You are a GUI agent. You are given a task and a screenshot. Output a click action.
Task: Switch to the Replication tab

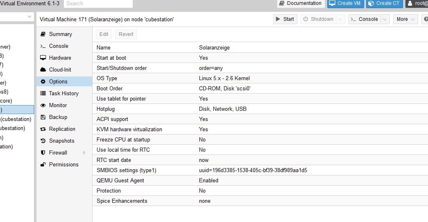coord(62,129)
